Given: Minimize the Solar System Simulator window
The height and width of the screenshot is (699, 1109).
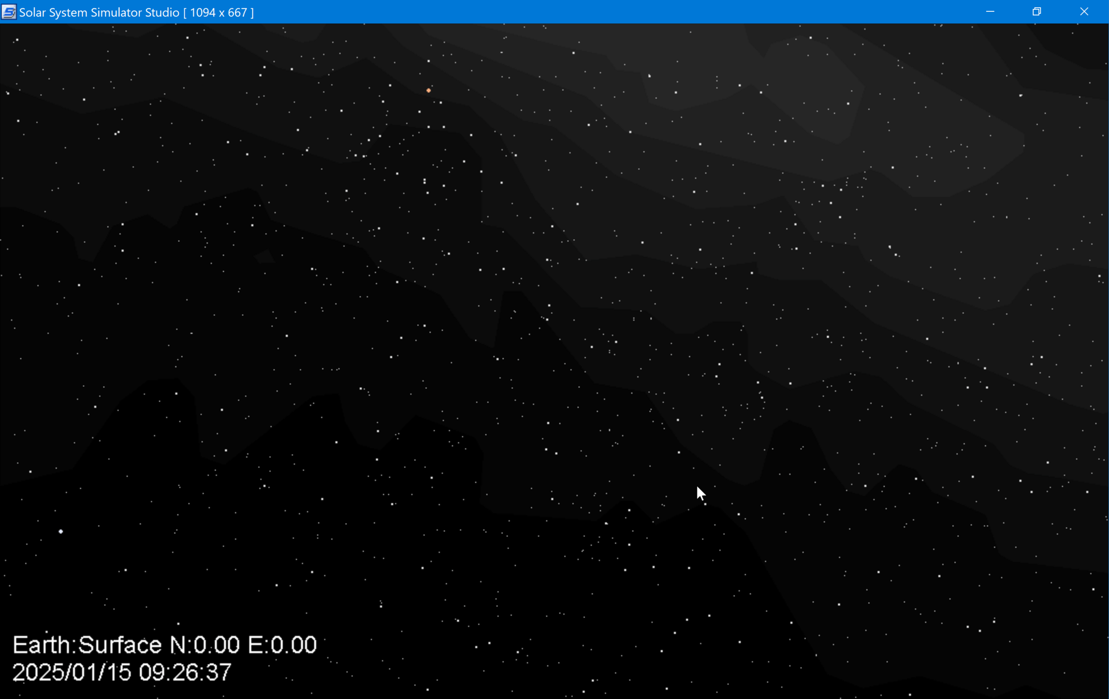Looking at the screenshot, I should point(990,12).
